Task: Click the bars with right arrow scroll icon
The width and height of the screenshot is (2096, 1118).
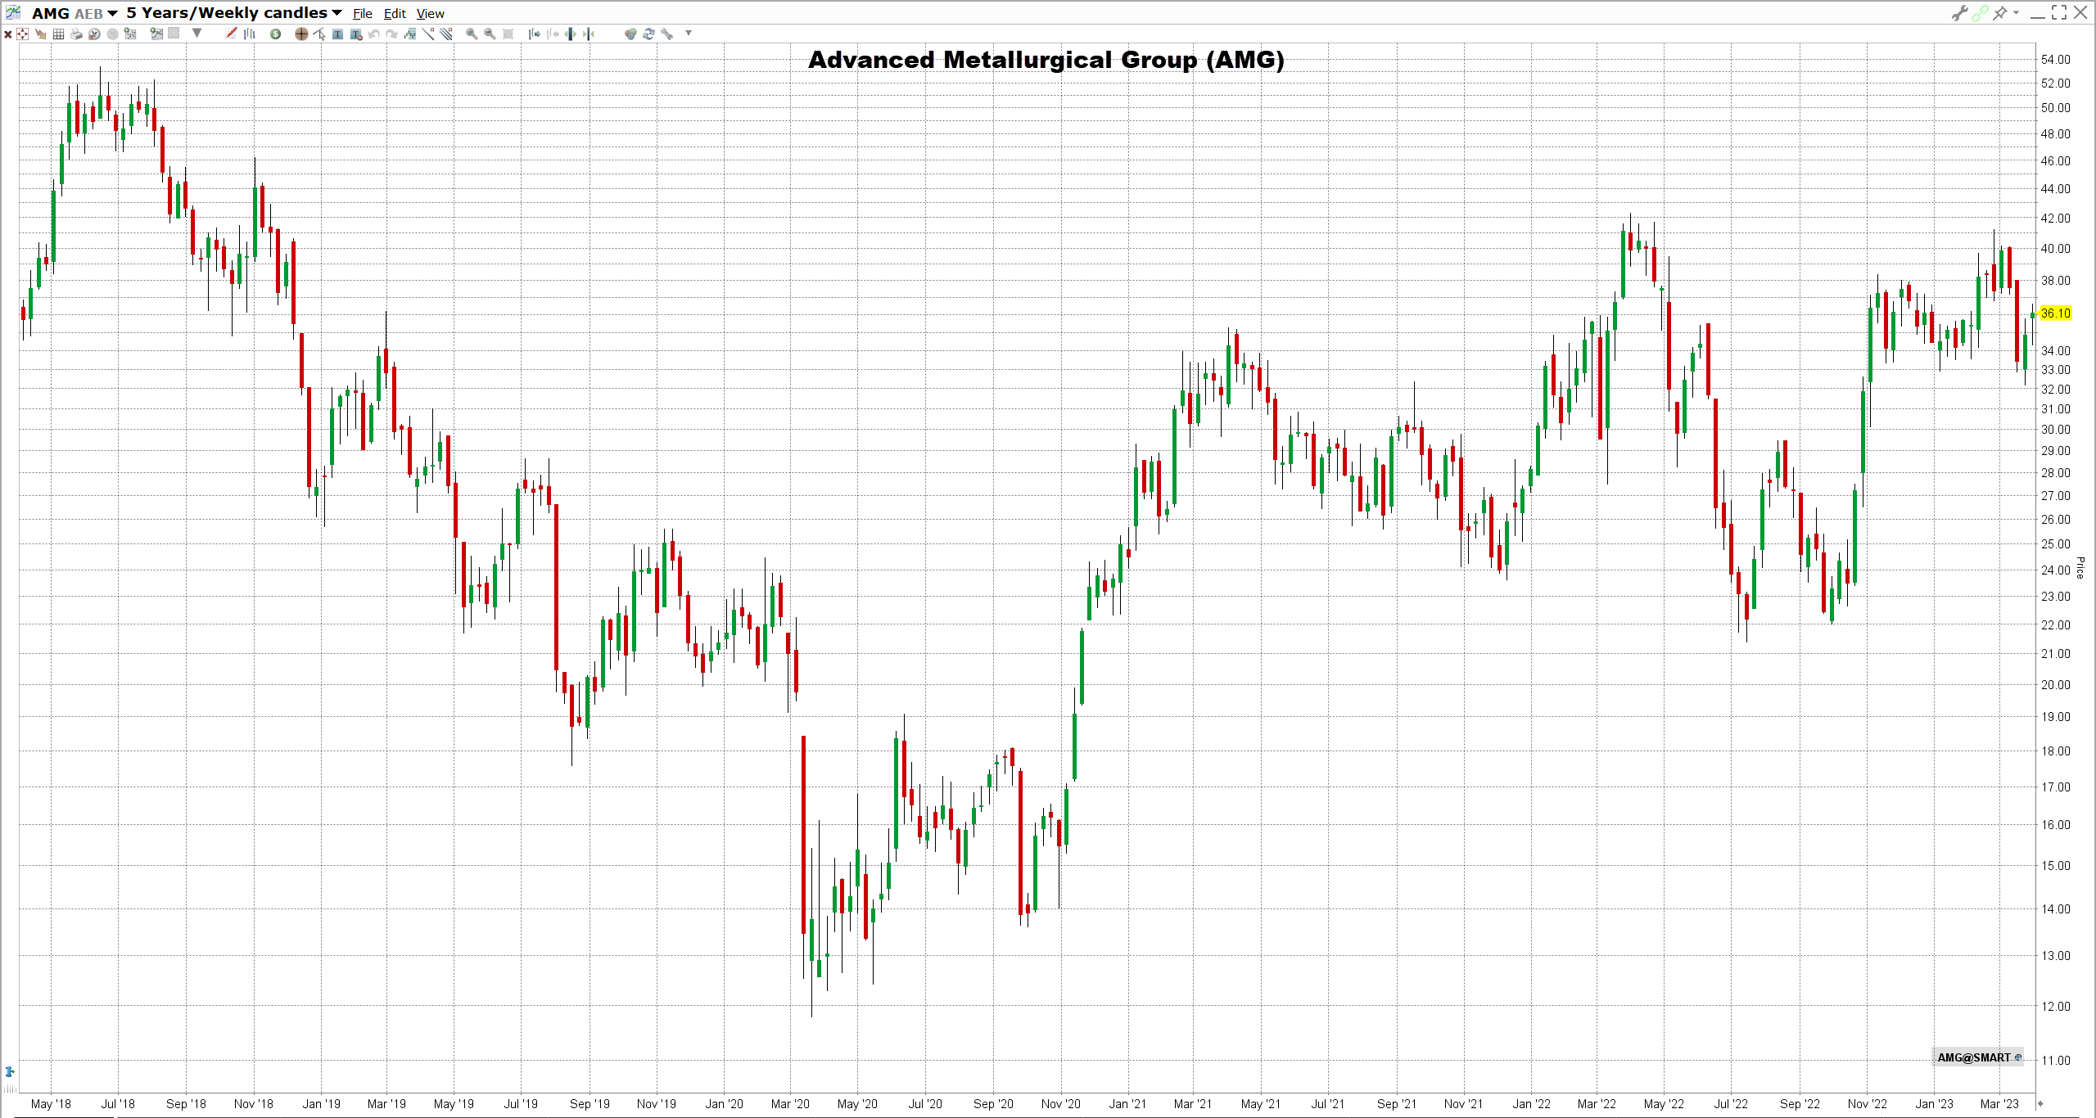Action: (534, 34)
